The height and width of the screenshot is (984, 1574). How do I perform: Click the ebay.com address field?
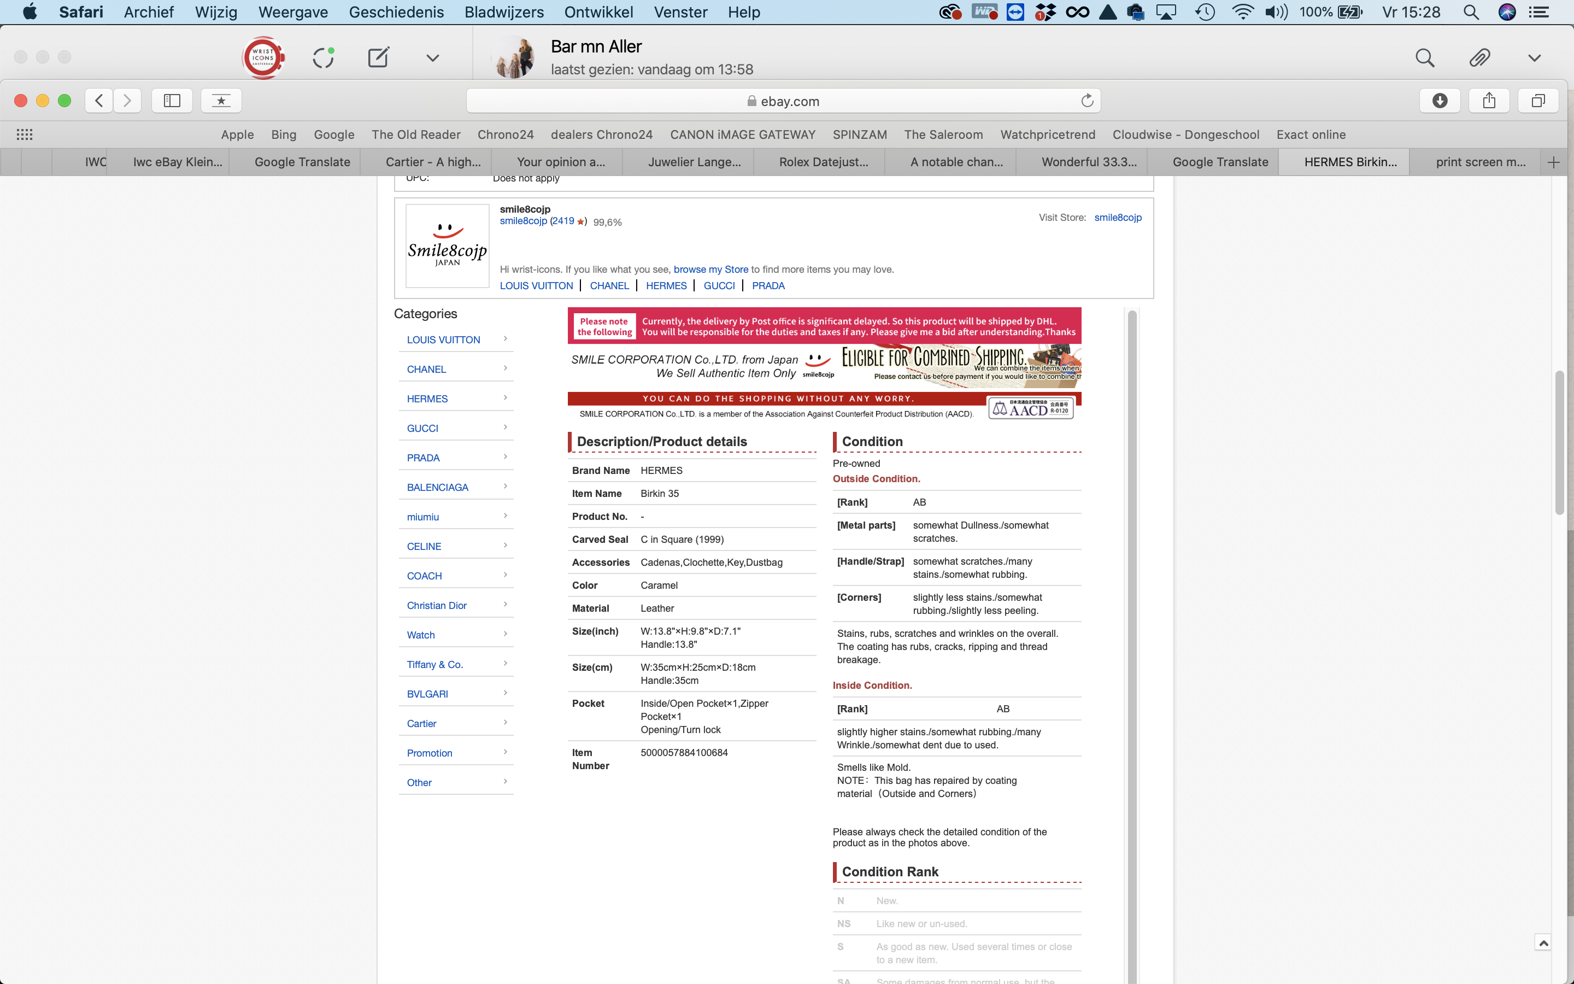tap(783, 101)
